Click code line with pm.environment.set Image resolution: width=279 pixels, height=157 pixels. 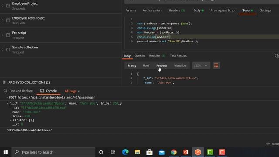tap(167, 41)
